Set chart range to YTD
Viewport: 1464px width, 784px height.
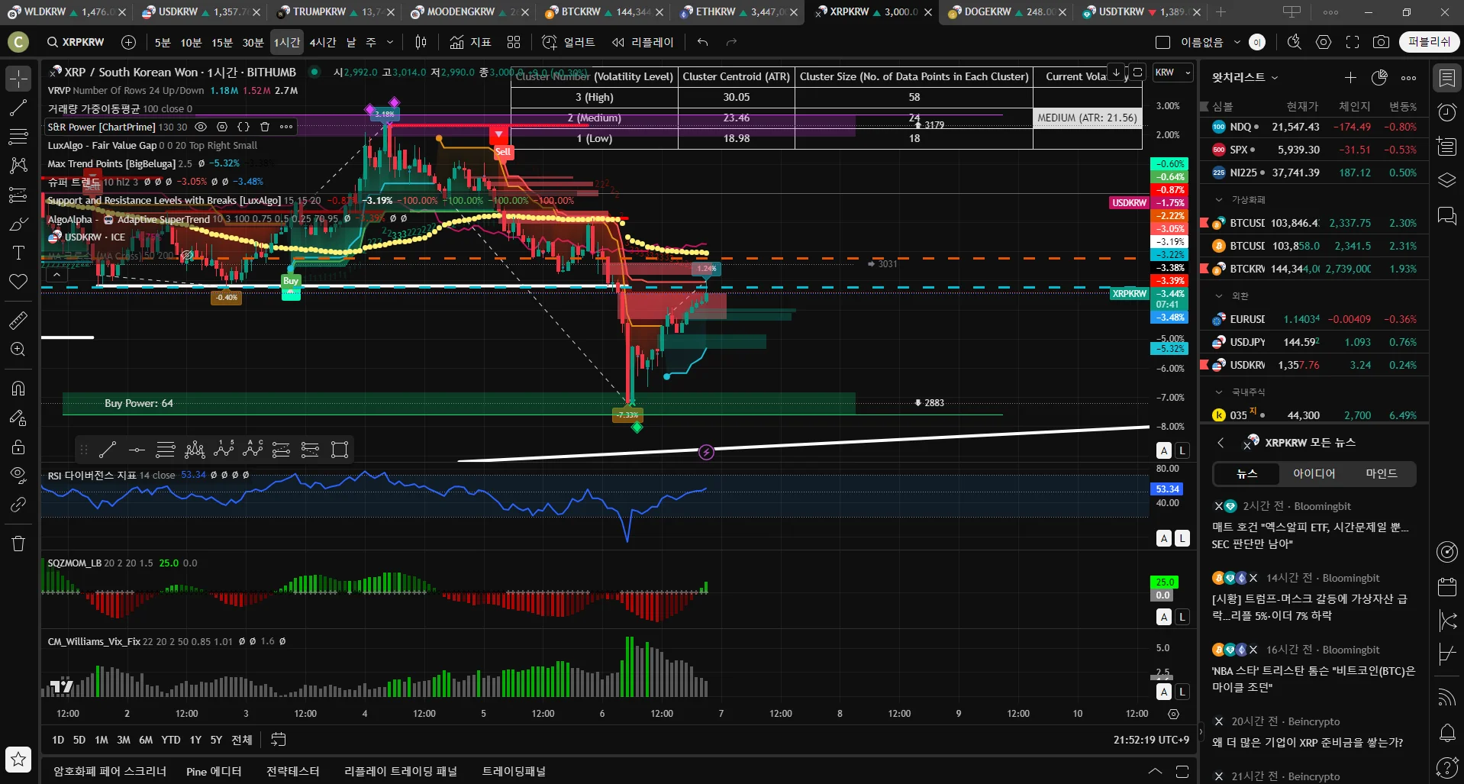[x=171, y=739]
